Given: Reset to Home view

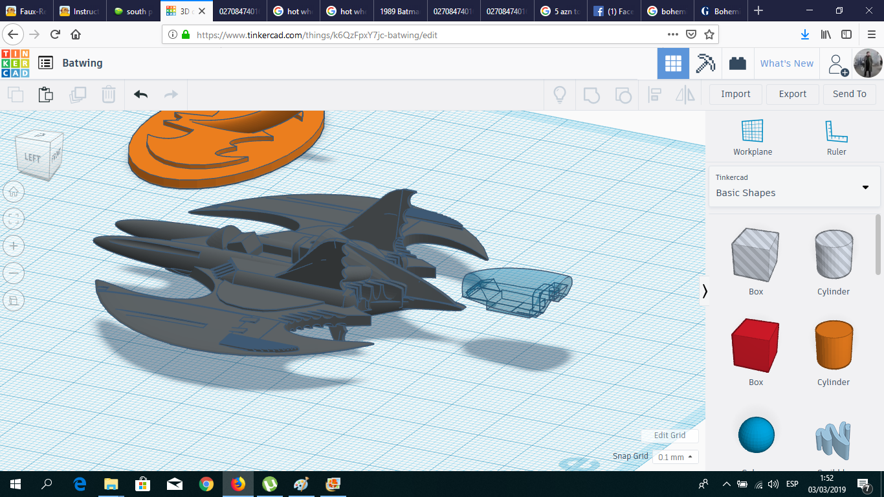Looking at the screenshot, I should (14, 192).
